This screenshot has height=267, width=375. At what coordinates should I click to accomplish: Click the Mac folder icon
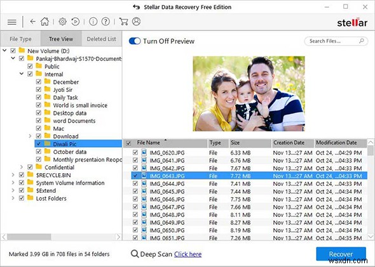coord(48,128)
